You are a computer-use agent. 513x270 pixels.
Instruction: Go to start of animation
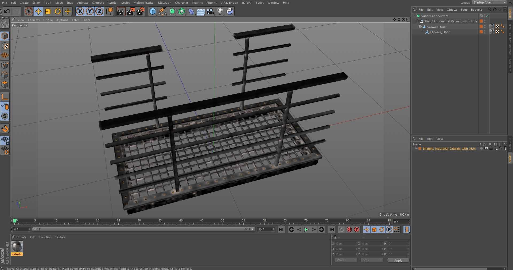click(281, 229)
